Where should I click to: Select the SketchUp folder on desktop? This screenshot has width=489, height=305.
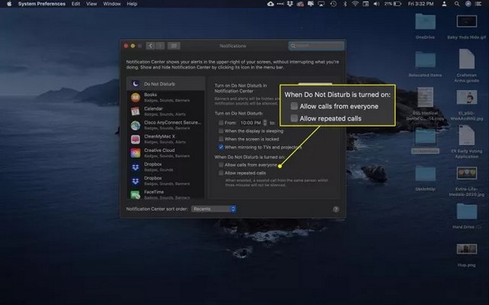pos(425,173)
